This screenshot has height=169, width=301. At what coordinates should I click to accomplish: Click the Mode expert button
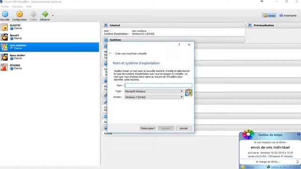tap(148, 128)
